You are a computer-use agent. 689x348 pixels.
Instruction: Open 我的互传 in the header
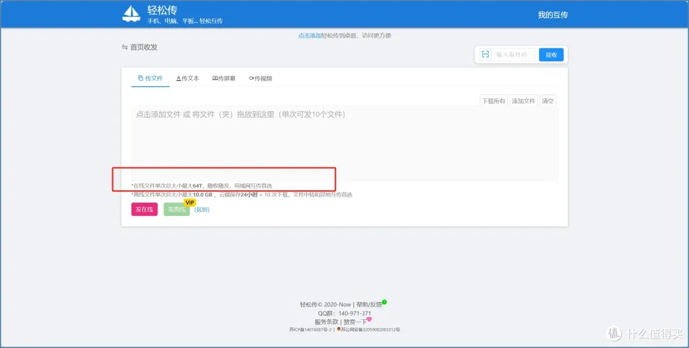pos(552,15)
